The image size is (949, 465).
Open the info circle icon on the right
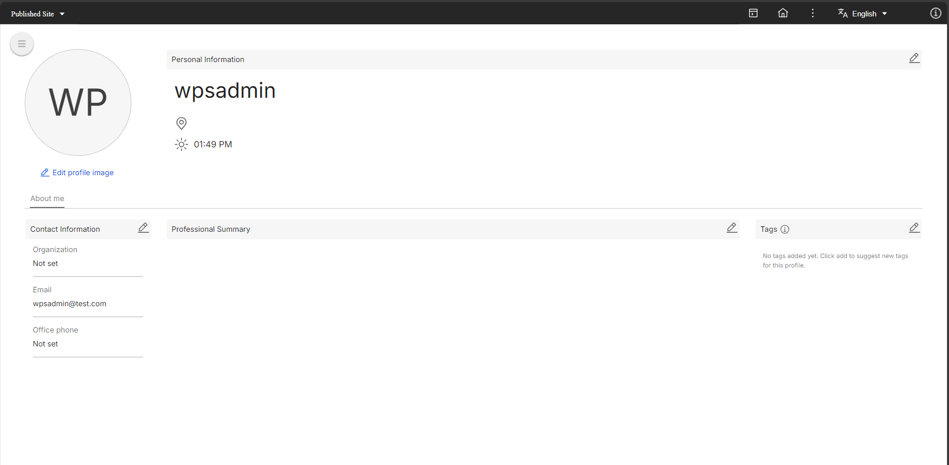coord(935,13)
